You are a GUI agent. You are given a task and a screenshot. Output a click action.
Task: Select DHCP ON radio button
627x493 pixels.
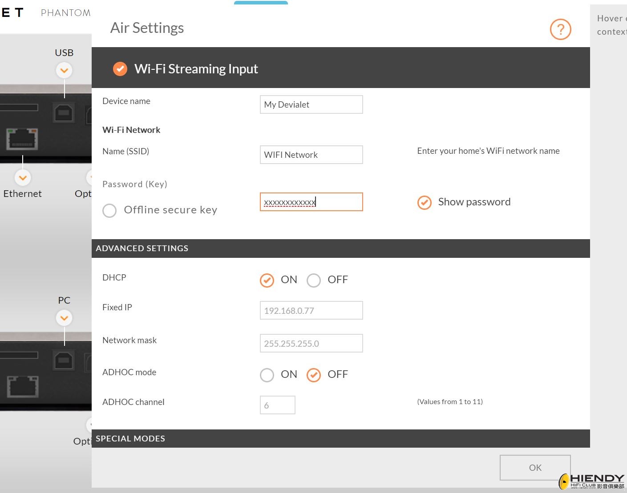point(267,280)
